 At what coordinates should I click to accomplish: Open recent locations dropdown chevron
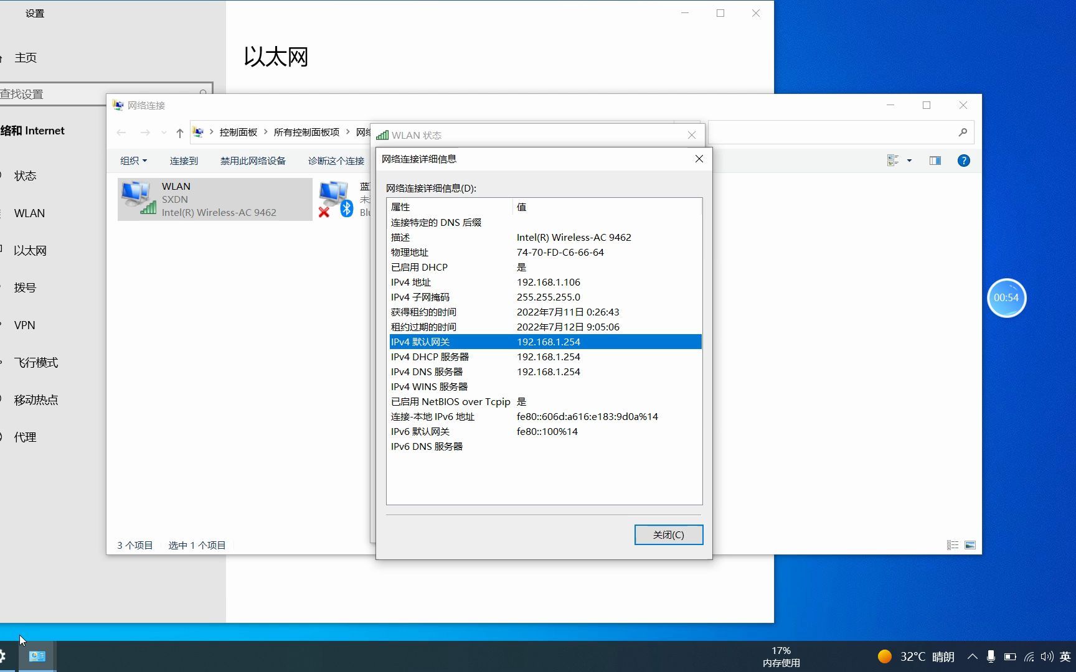tap(164, 133)
